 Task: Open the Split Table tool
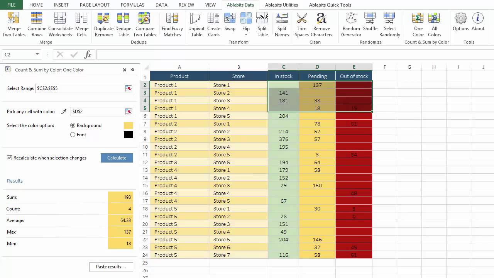coord(262,25)
